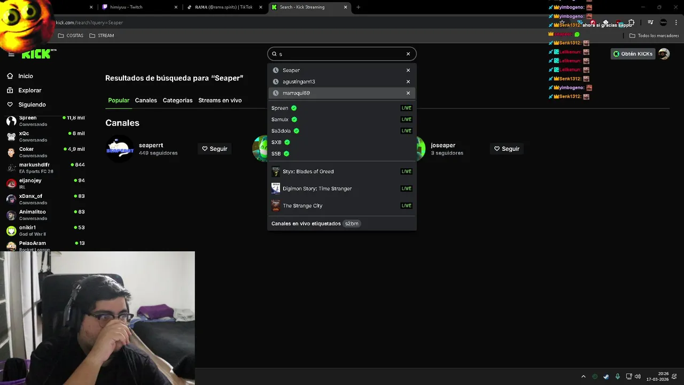This screenshot has width=684, height=385.
Task: Clear the search box text
Action: tap(408, 54)
